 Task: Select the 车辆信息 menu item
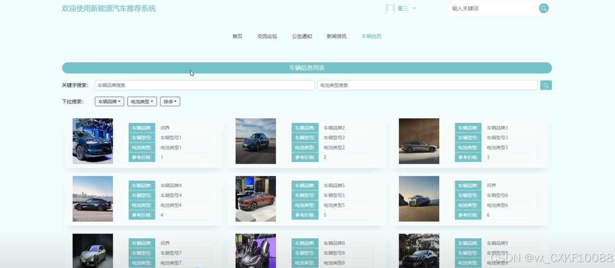point(371,36)
